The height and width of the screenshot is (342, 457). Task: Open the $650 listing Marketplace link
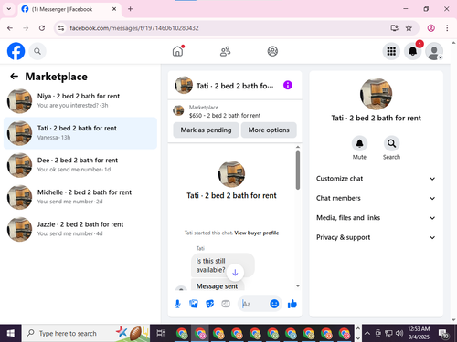click(x=225, y=111)
